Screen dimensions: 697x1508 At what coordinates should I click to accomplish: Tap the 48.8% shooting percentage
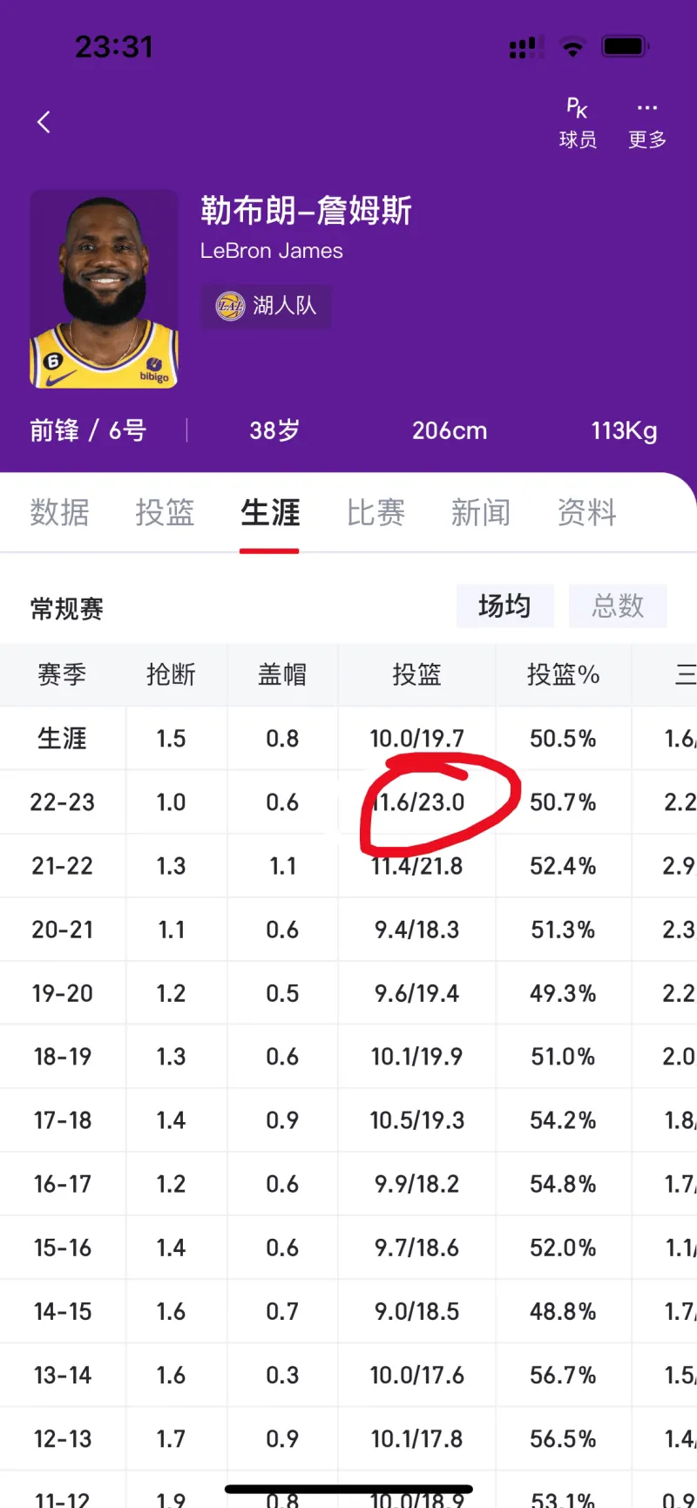coord(563,1311)
